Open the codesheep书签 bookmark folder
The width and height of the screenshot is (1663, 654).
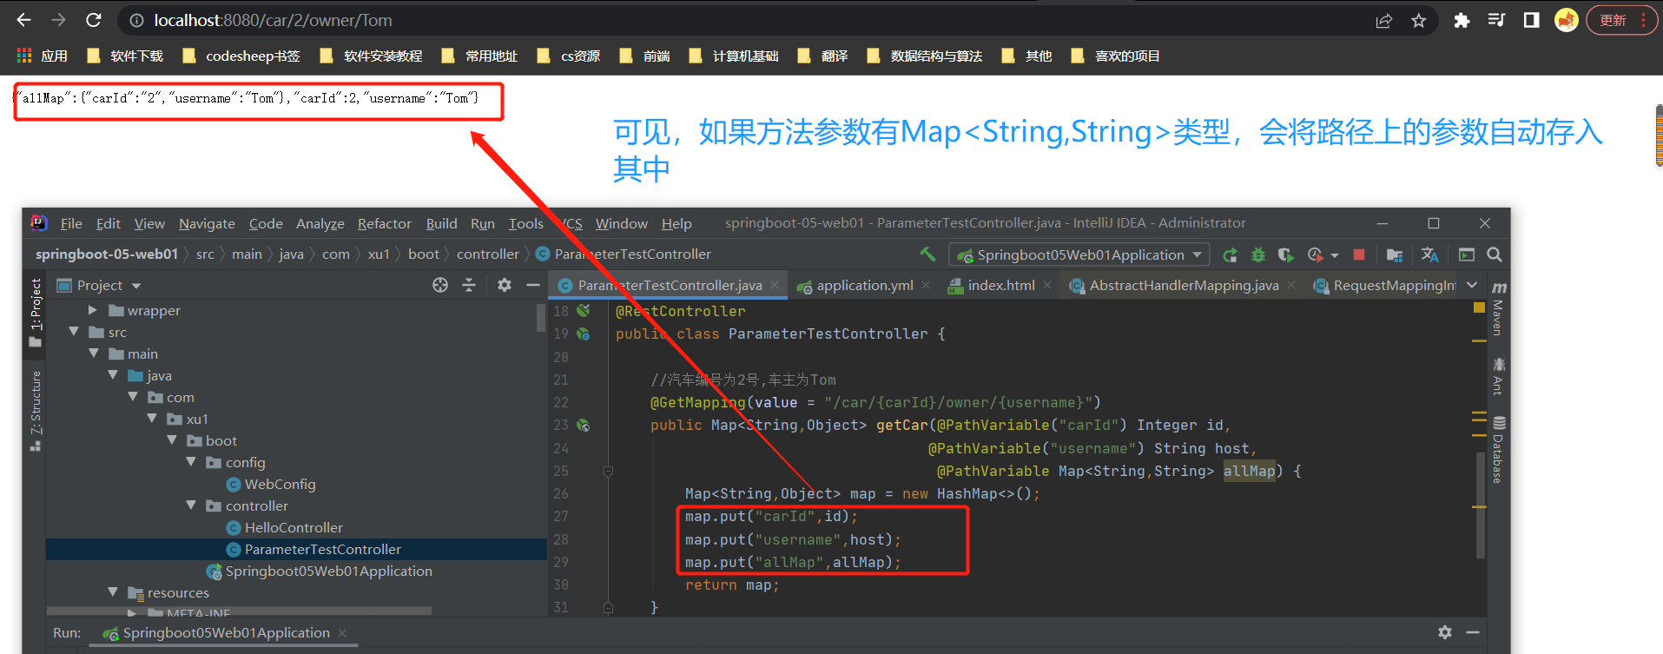241,56
